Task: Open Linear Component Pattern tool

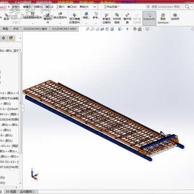Action: coord(32,16)
